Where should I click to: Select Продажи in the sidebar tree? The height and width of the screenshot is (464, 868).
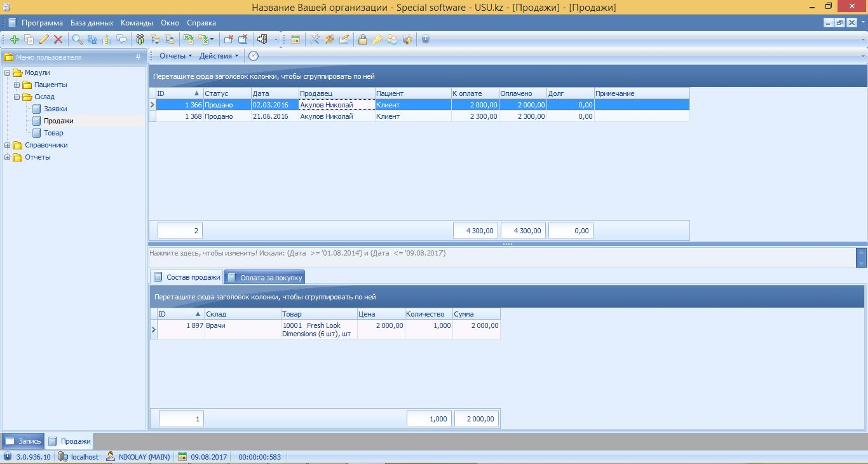tap(58, 121)
